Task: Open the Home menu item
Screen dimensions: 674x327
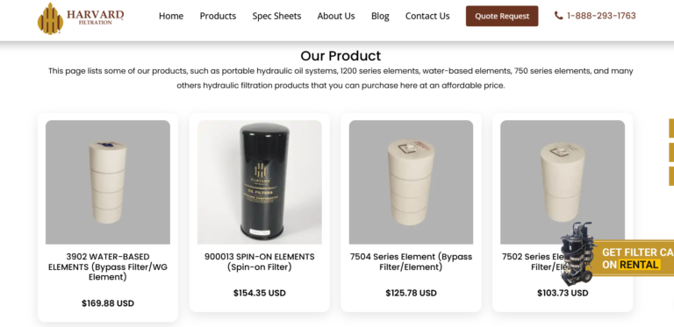Action: tap(171, 17)
